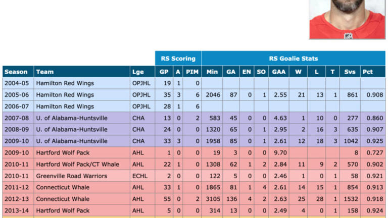Select the RS Goalie Stats header group

tap(293, 59)
